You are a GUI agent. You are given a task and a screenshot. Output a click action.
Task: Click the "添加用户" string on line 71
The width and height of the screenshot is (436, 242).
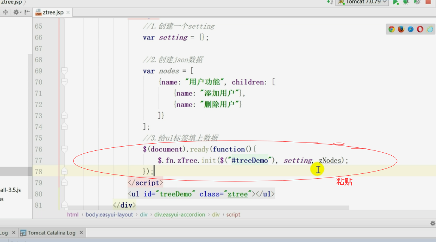[x=219, y=93]
